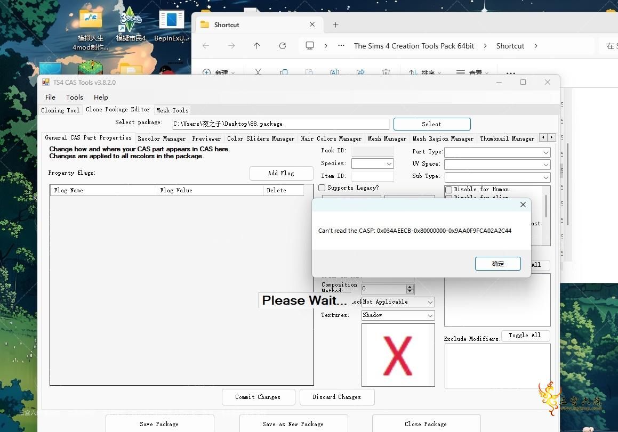Image resolution: width=618 pixels, height=432 pixels.
Task: Click the Delete column header
Action: (283, 190)
